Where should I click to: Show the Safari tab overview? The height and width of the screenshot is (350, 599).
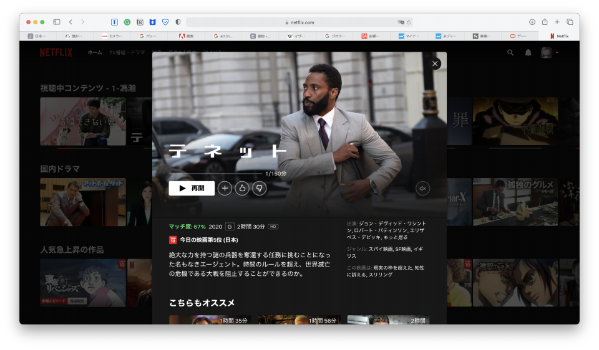(570, 22)
